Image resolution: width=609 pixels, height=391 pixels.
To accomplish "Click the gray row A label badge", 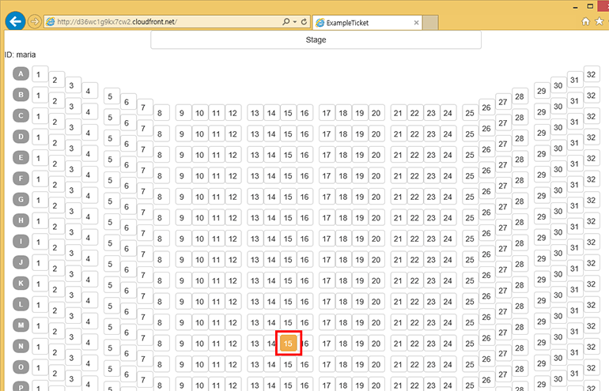I will click(x=21, y=74).
